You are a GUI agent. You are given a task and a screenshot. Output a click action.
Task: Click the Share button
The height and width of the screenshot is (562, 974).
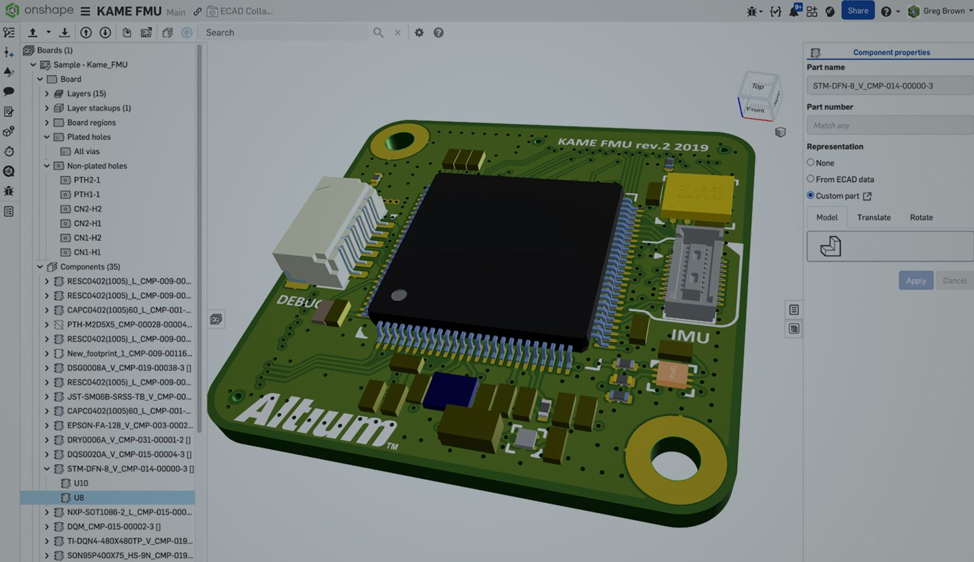click(858, 10)
